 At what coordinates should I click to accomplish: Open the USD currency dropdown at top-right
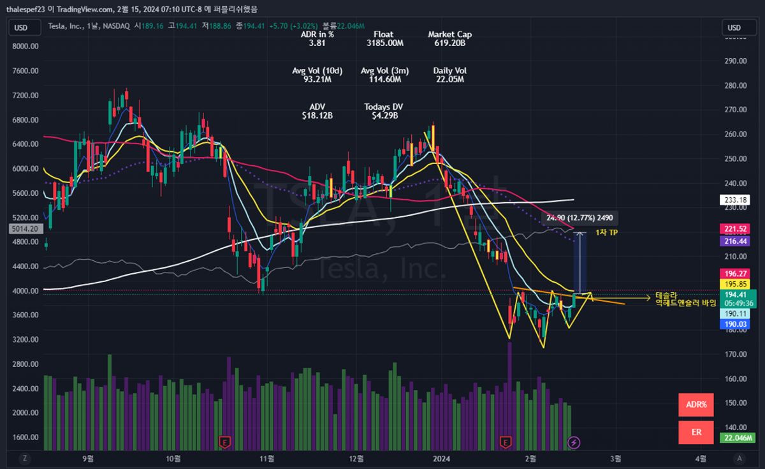click(734, 27)
